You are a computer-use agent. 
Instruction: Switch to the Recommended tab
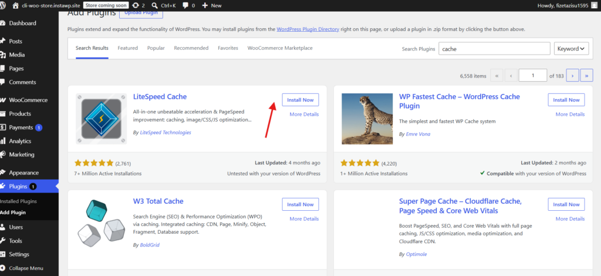point(191,48)
